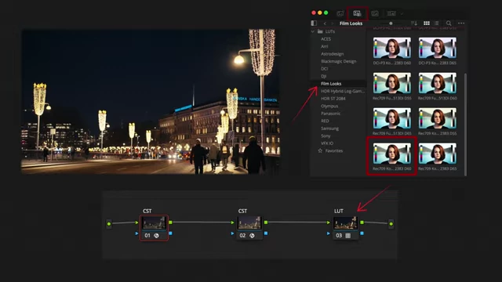Toggle the LUT folder sidebar visibility
Viewport: 502px width, 282px height.
(x=314, y=23)
